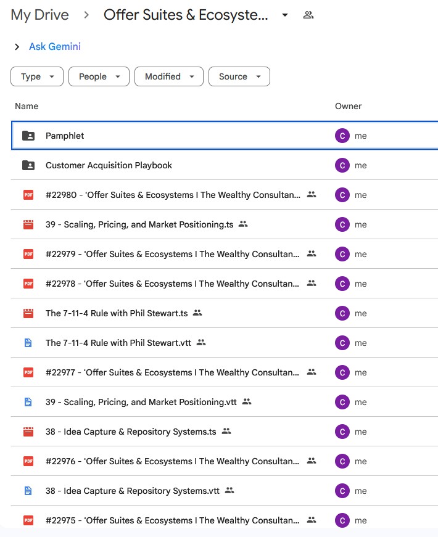Click the video icon for 39 - Scaling, Pricing .ts file
This screenshot has width=438, height=537.
(x=28, y=224)
